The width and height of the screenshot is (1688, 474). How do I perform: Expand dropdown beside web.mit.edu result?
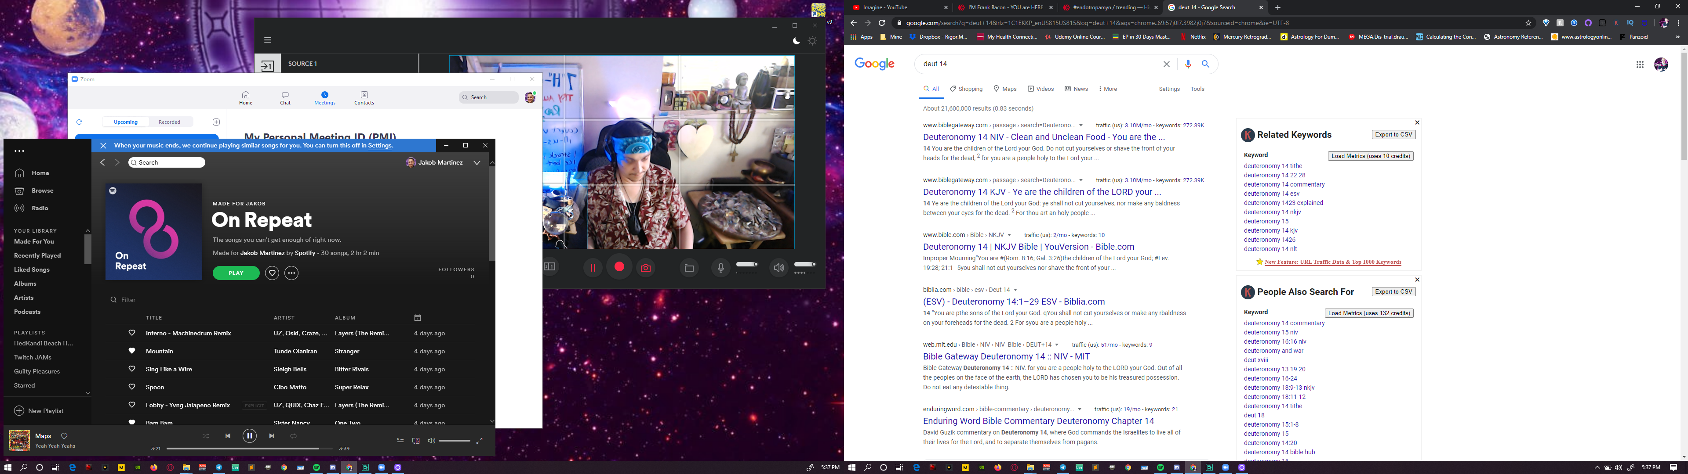tap(1056, 345)
